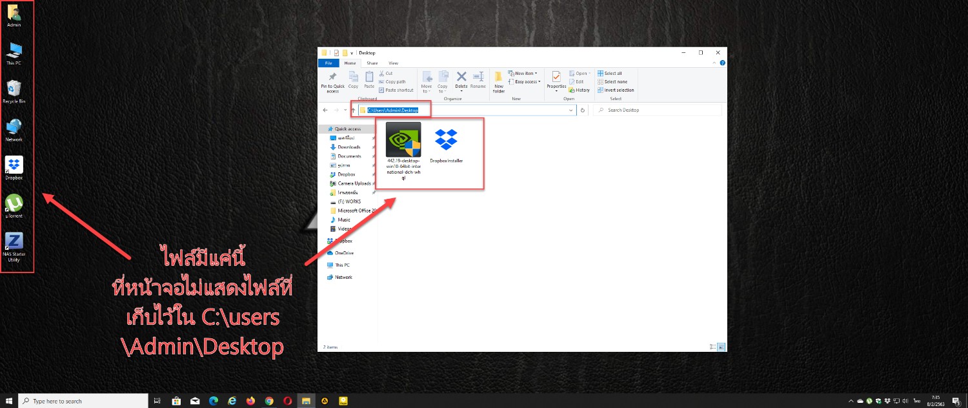This screenshot has width=968, height=408.
Task: Click taskbar search box
Action: pyautogui.click(x=83, y=401)
